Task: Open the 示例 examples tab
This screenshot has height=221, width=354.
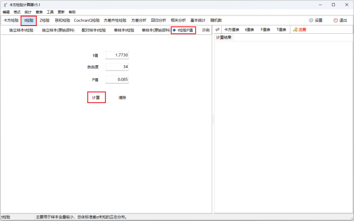Action: click(206, 30)
